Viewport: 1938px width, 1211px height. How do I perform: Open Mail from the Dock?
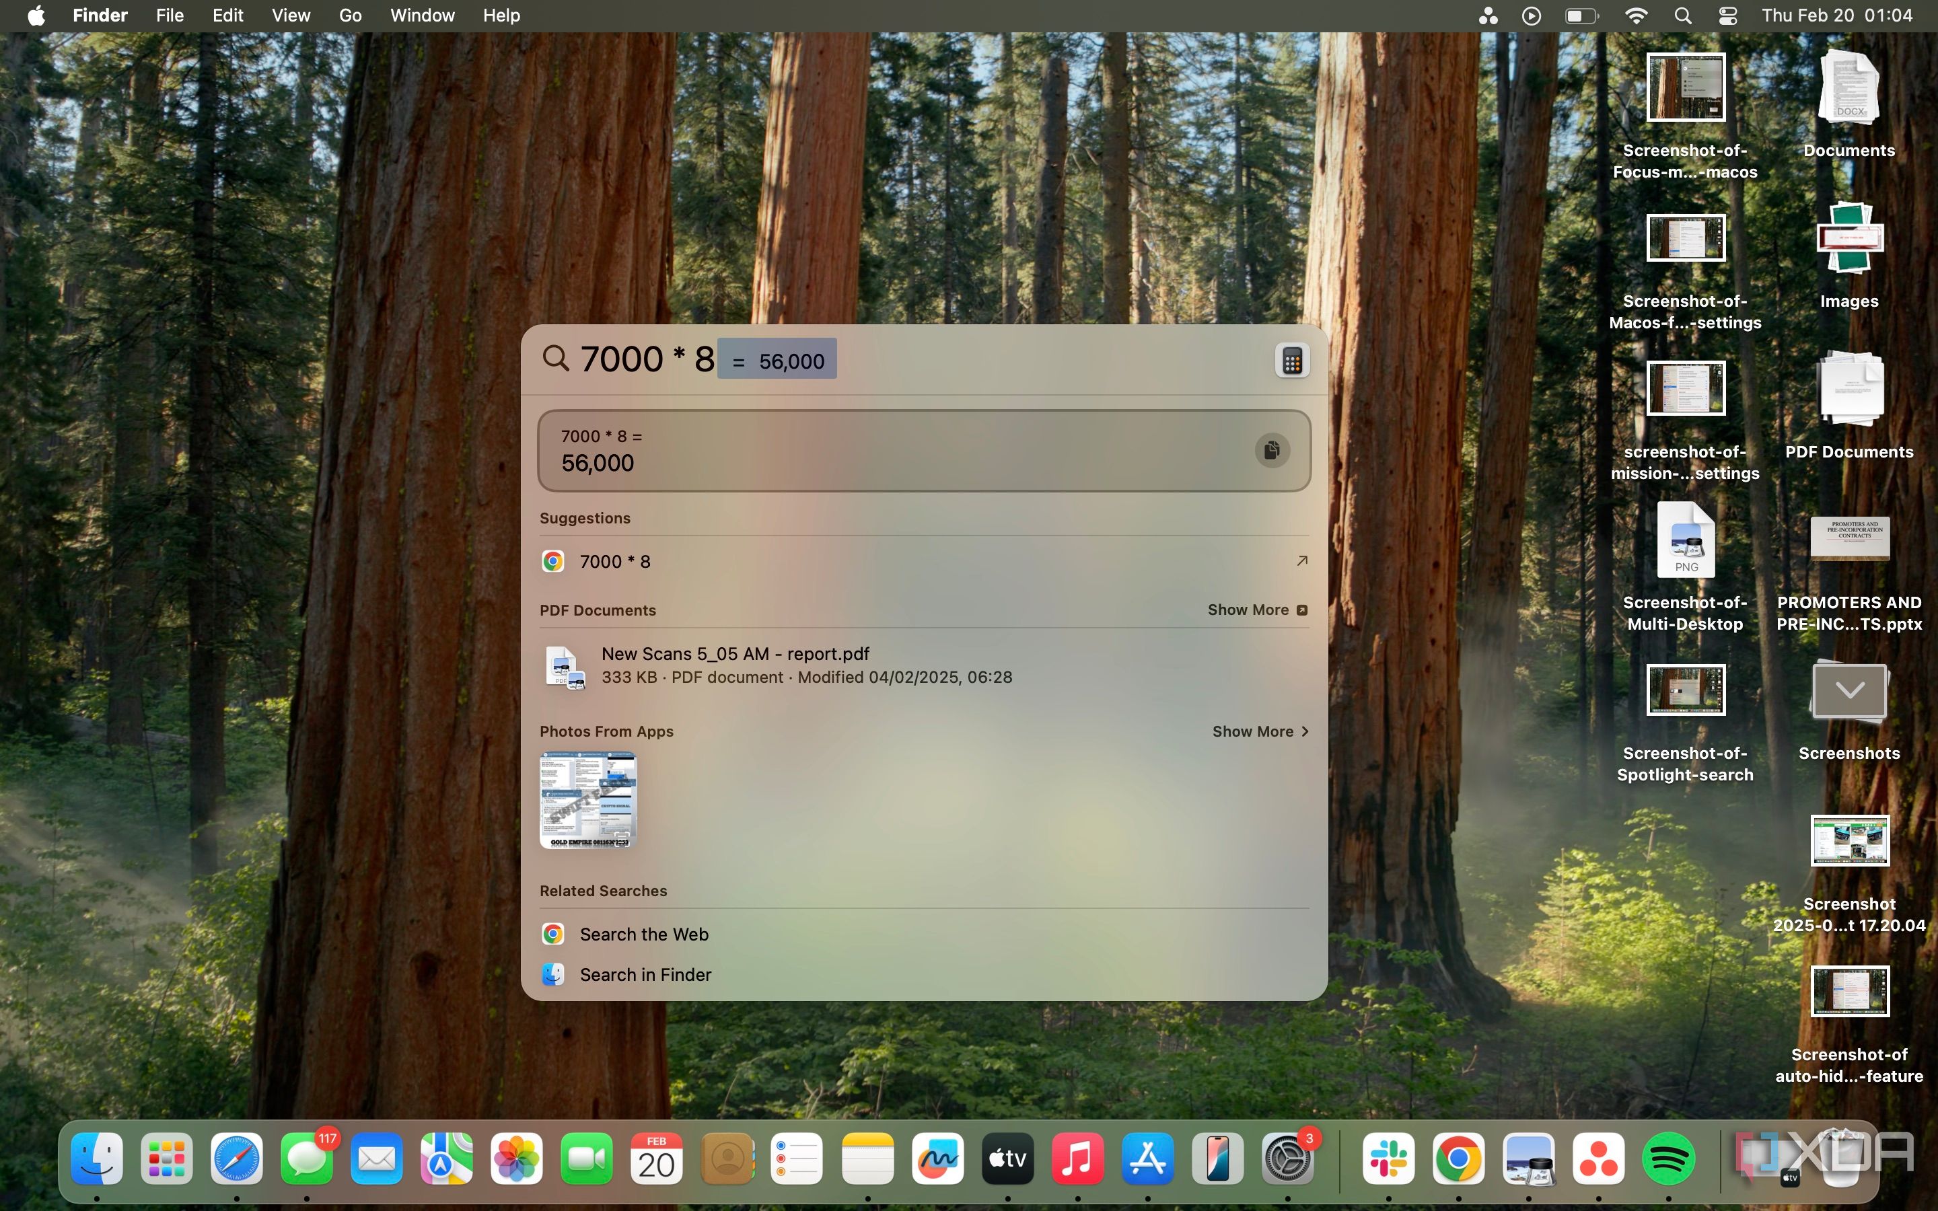coord(376,1158)
